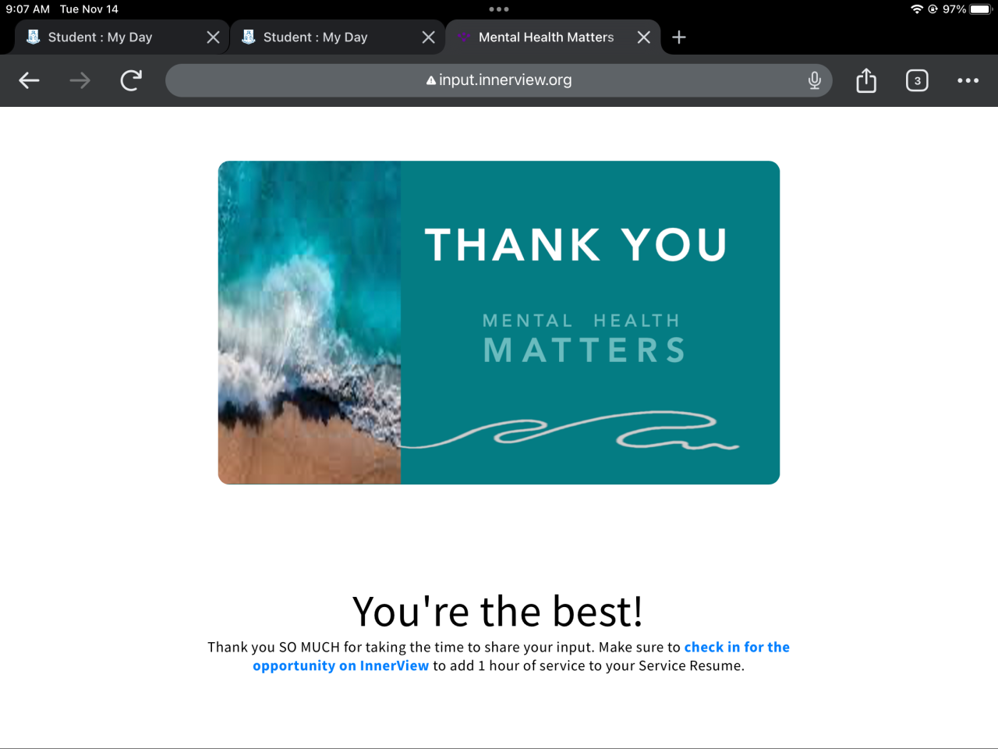Tap the battery indicator at 97%
Image resolution: width=998 pixels, height=749 pixels.
(x=980, y=9)
